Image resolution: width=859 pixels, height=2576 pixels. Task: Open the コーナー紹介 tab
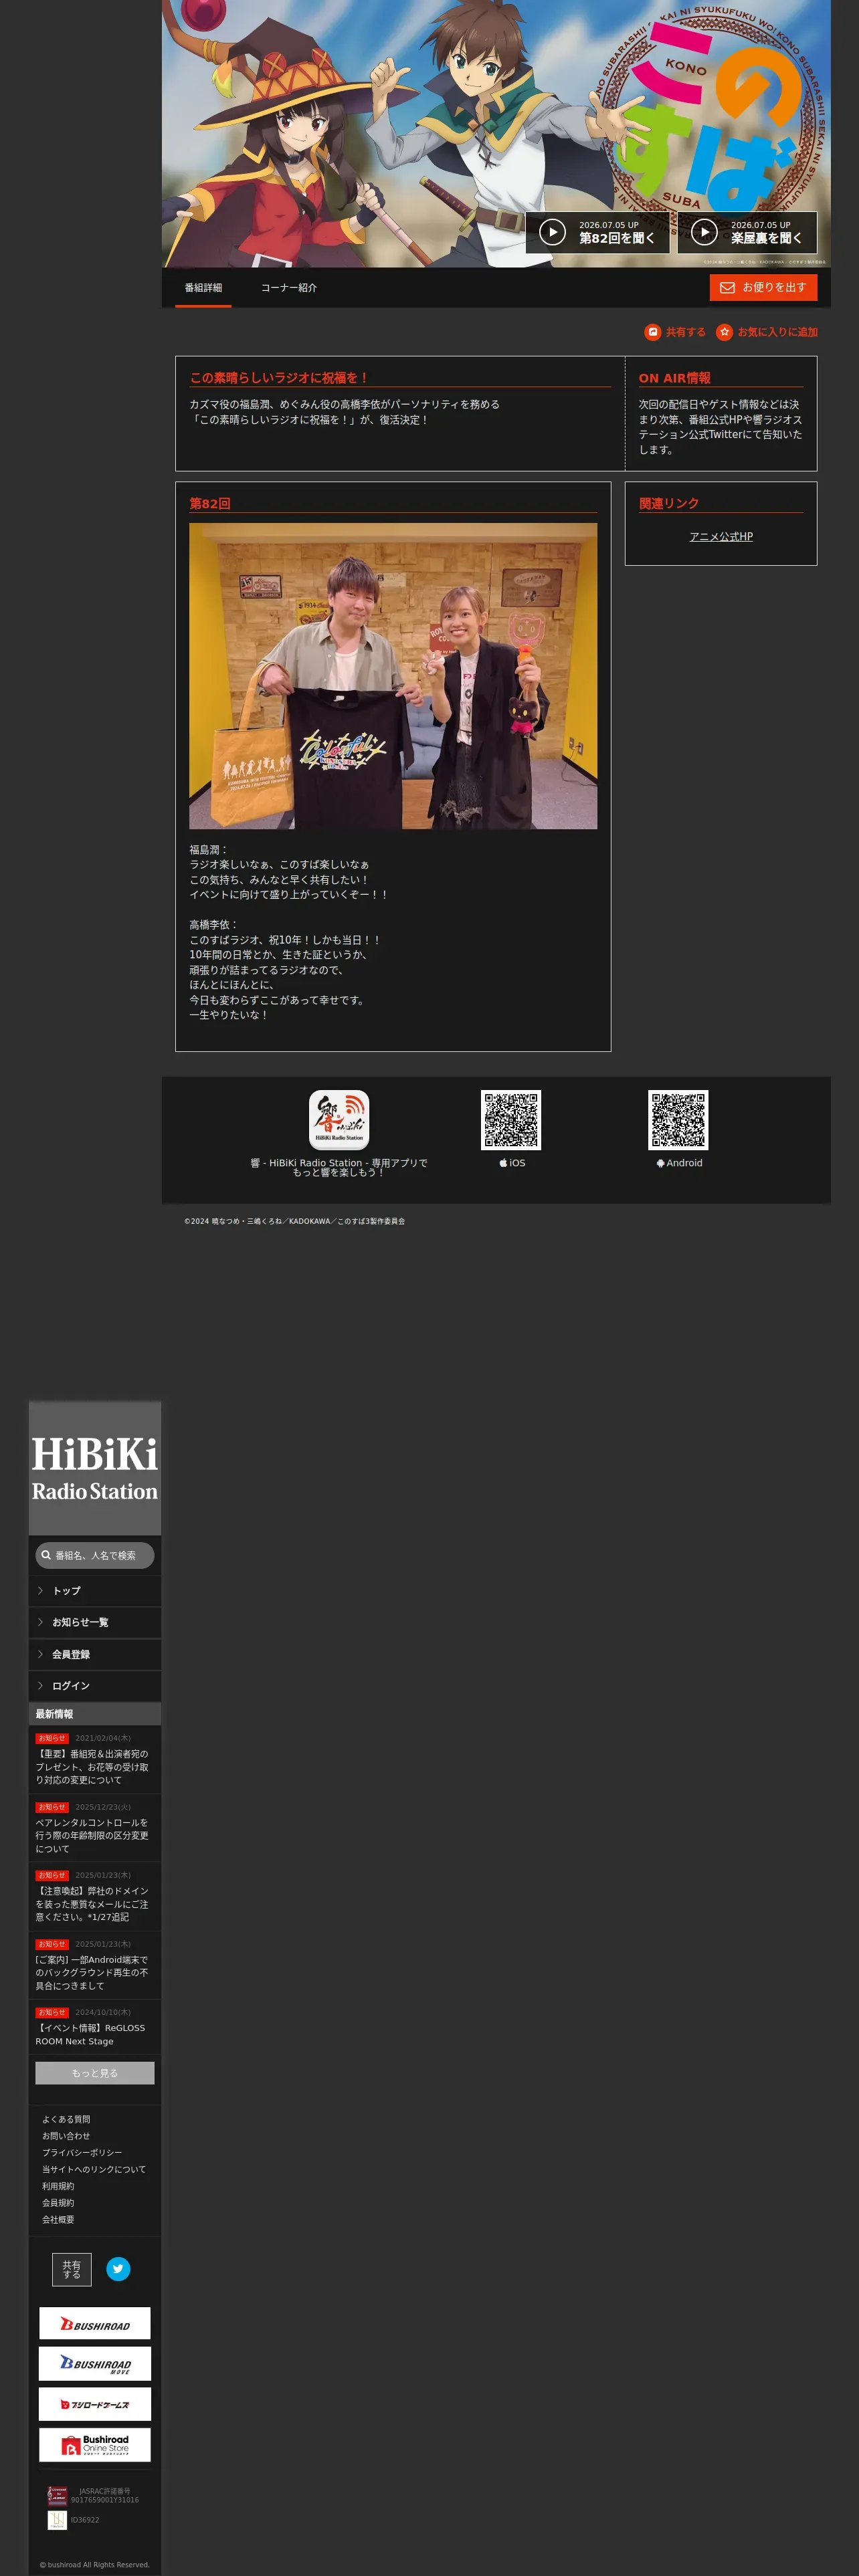click(289, 288)
